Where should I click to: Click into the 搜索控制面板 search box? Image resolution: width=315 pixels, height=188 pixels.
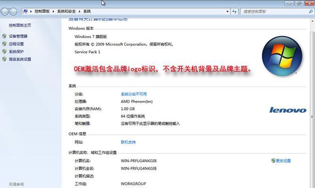click(x=274, y=12)
